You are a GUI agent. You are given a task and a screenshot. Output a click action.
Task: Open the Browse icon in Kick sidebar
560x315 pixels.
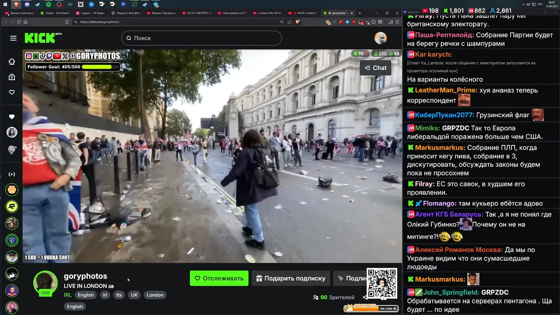[x=12, y=77]
